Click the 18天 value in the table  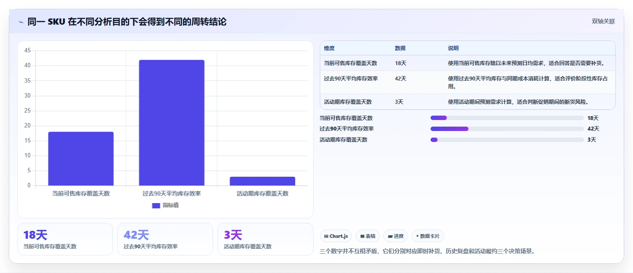(x=401, y=63)
